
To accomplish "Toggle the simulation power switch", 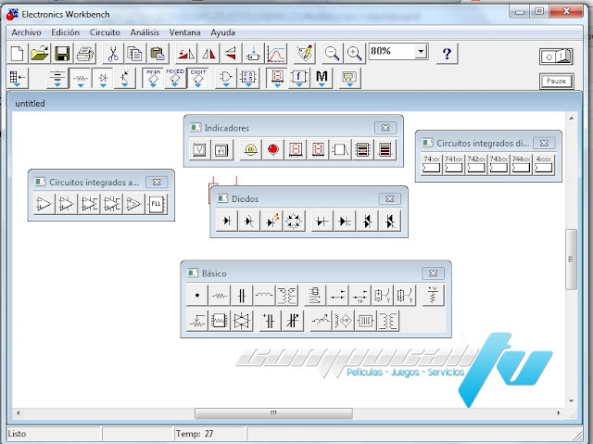I will click(556, 57).
